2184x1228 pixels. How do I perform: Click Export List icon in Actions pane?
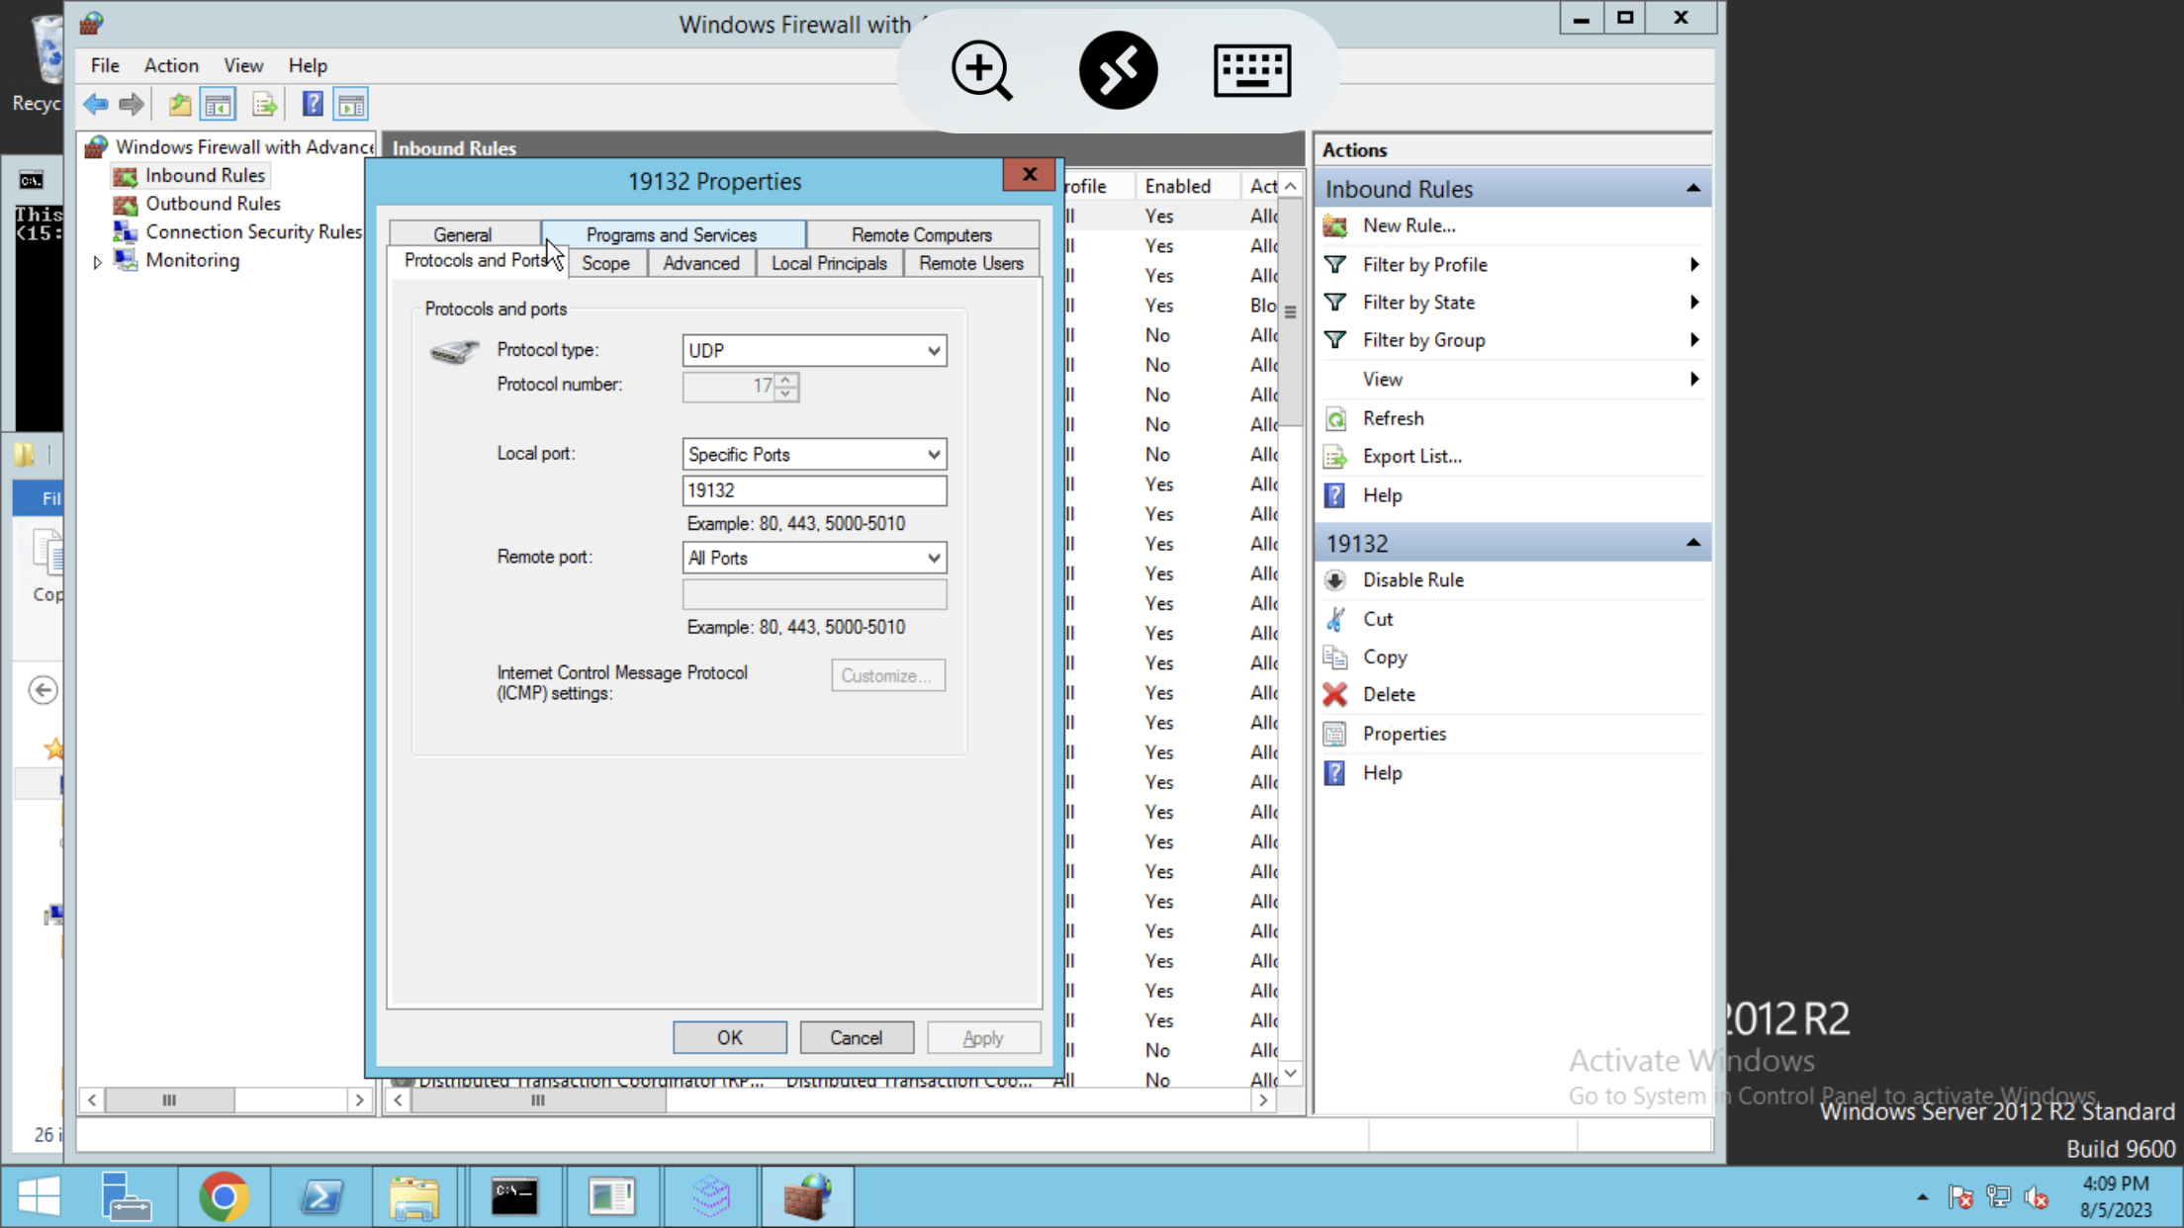point(1335,457)
